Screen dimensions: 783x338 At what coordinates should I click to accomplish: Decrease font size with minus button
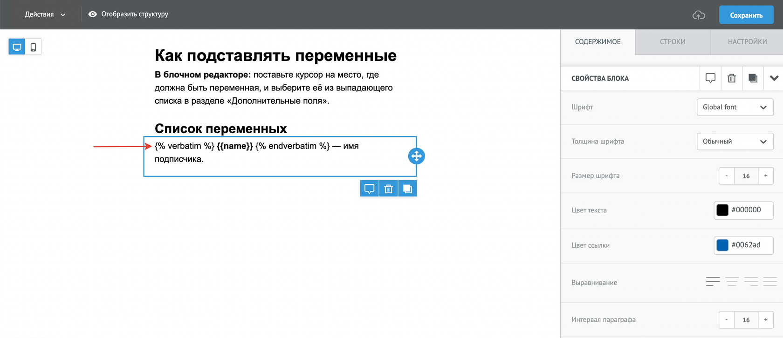click(726, 176)
